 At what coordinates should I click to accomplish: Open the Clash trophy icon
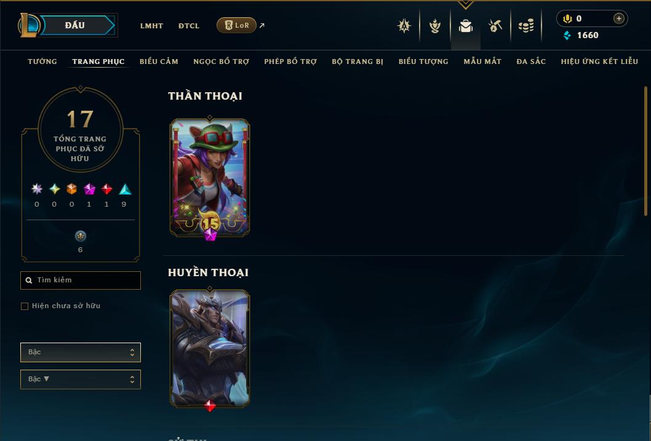click(434, 26)
